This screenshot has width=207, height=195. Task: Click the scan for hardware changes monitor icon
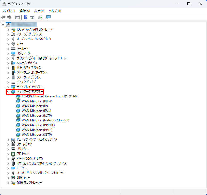[x=48, y=17]
